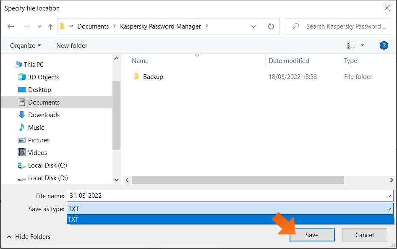The height and width of the screenshot is (249, 397).
Task: Select This PC in navigation tree
Action: [34, 65]
